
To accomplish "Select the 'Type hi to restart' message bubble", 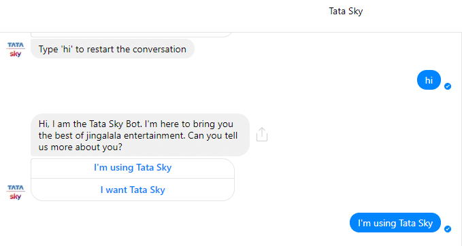I will pos(112,49).
